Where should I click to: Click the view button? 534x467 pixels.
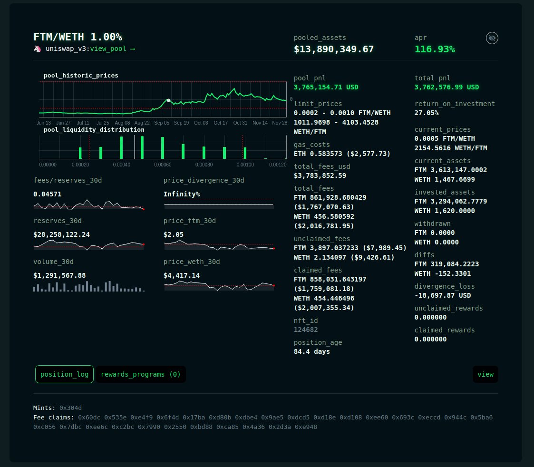pyautogui.click(x=485, y=374)
